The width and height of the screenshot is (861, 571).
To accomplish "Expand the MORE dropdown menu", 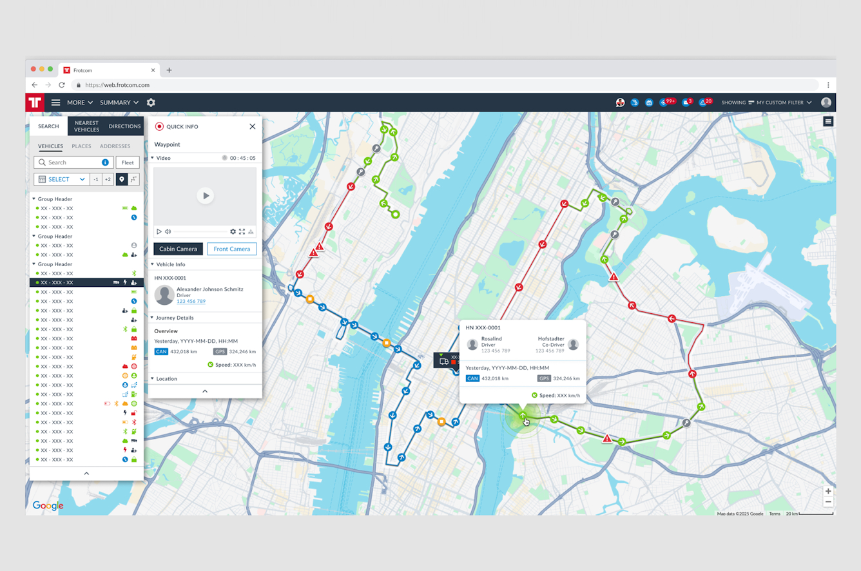I will point(80,102).
